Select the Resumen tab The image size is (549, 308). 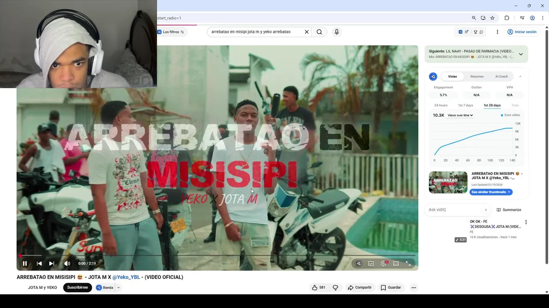point(477,77)
